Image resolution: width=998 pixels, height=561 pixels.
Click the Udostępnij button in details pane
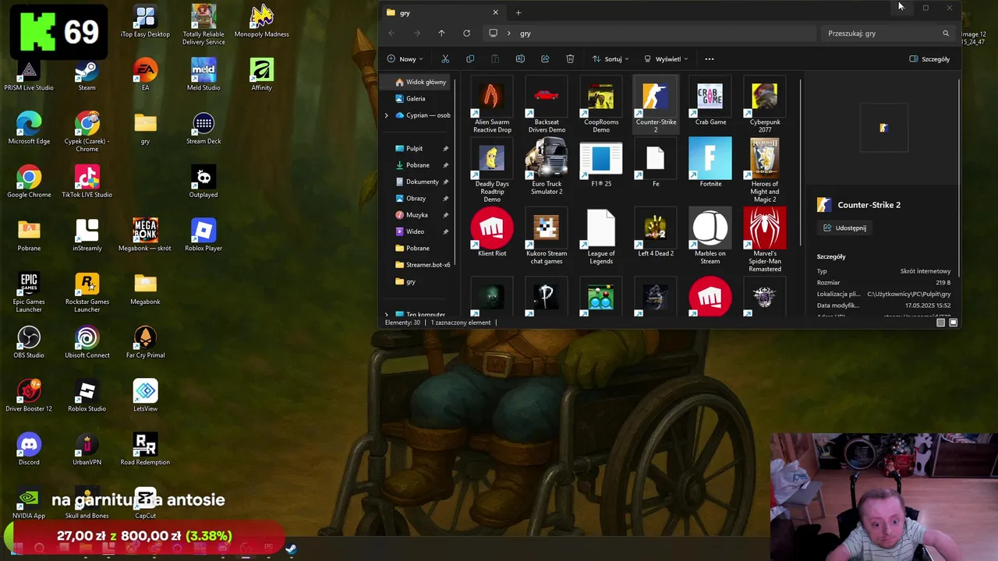845,228
